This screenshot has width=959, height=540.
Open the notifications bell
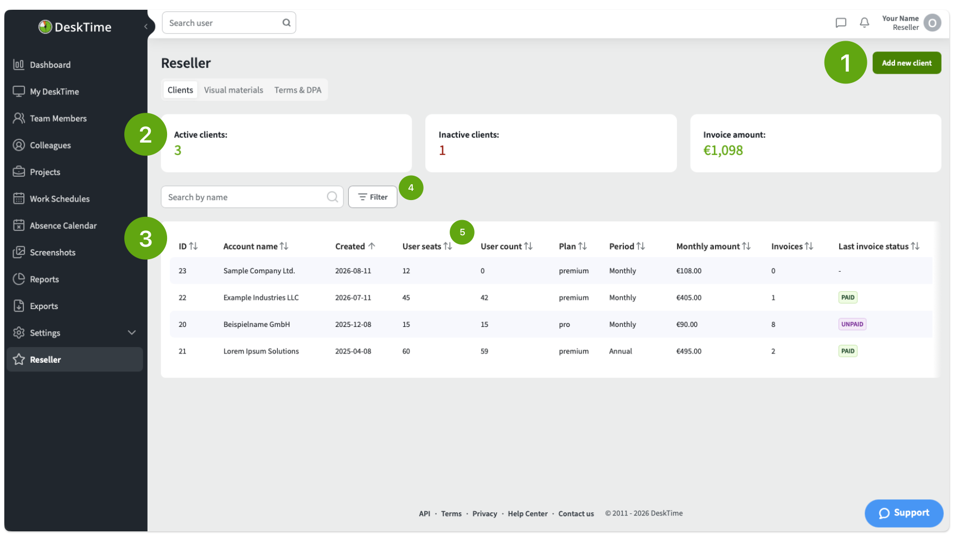865,23
